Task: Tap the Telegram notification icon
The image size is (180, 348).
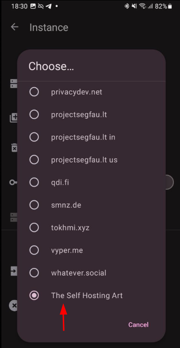Action: point(49,7)
